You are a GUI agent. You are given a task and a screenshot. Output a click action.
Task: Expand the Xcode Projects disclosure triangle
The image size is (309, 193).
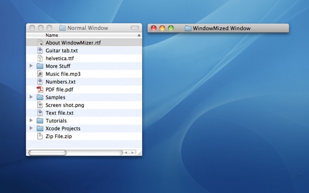pos(31,128)
